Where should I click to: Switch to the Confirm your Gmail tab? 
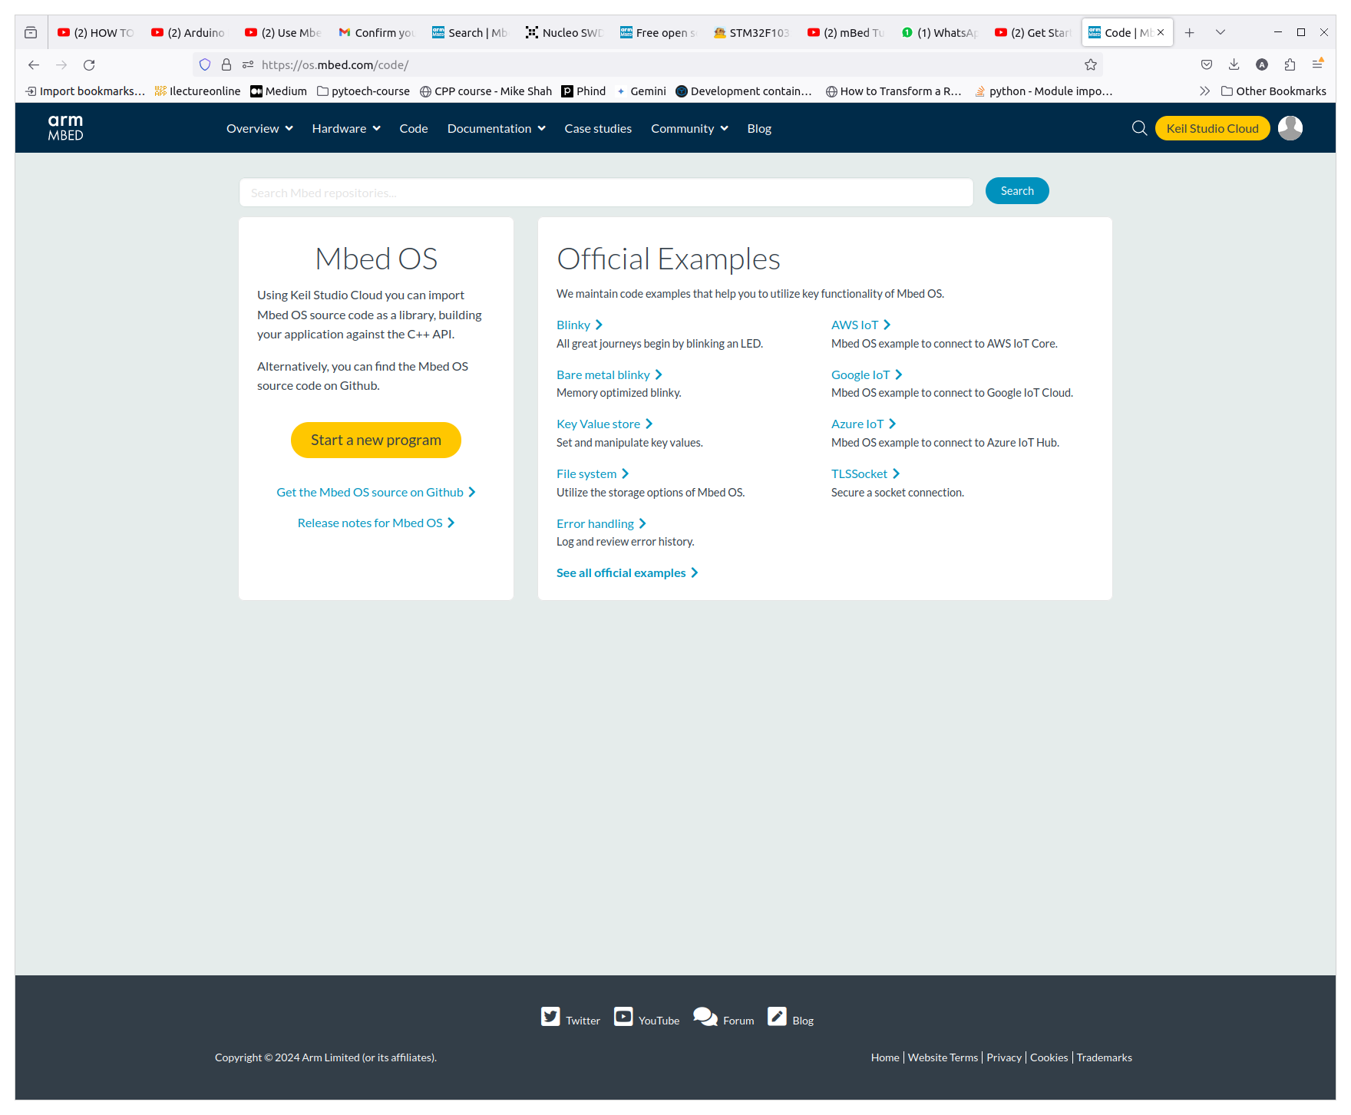click(x=376, y=32)
